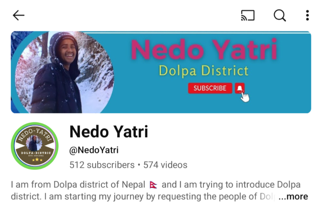Tap the back arrow icon
The width and height of the screenshot is (322, 212).
(x=19, y=15)
